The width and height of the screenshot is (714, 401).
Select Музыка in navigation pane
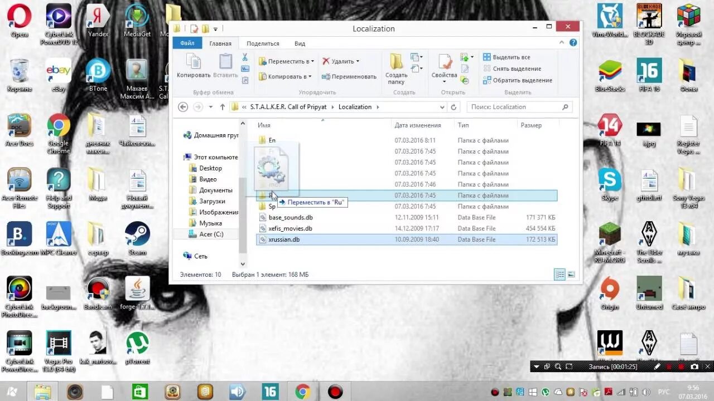211,223
